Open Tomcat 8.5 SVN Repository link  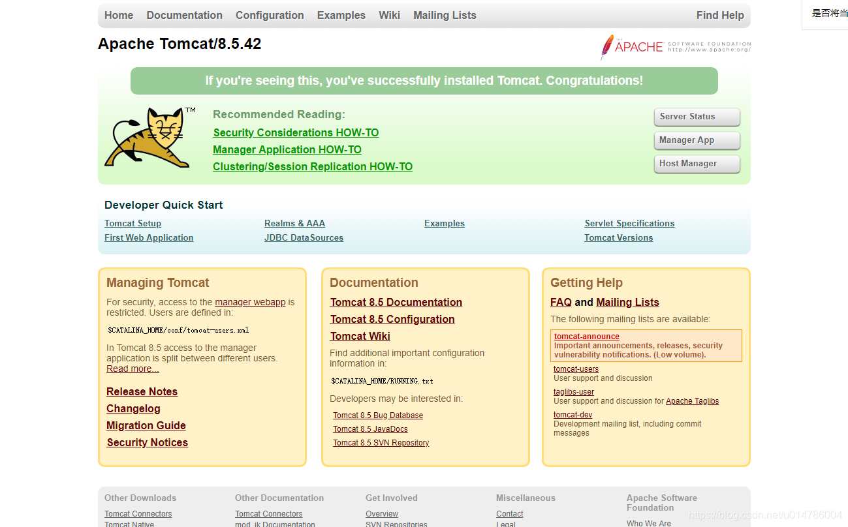[x=381, y=443]
